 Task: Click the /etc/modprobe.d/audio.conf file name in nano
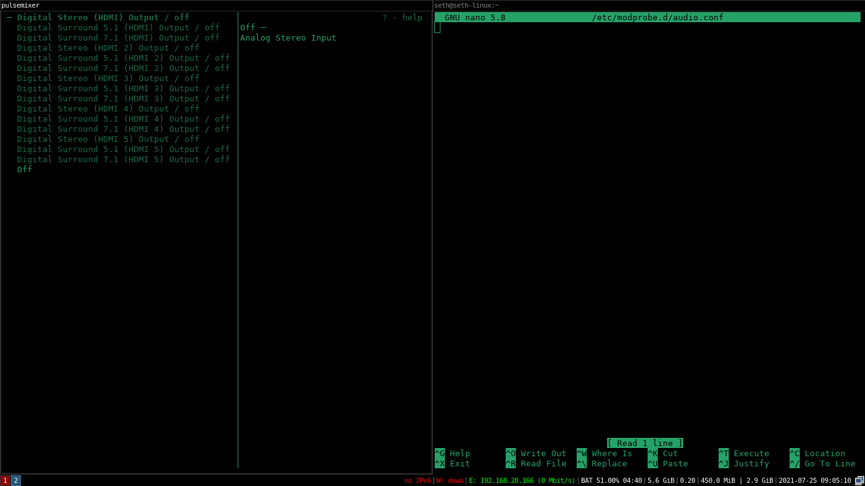658,18
